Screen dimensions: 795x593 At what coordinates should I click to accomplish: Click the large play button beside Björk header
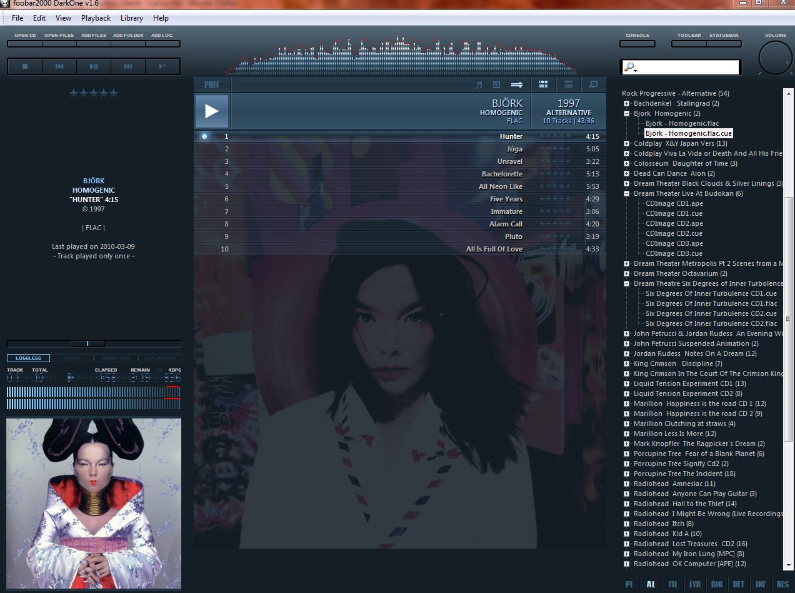point(212,111)
